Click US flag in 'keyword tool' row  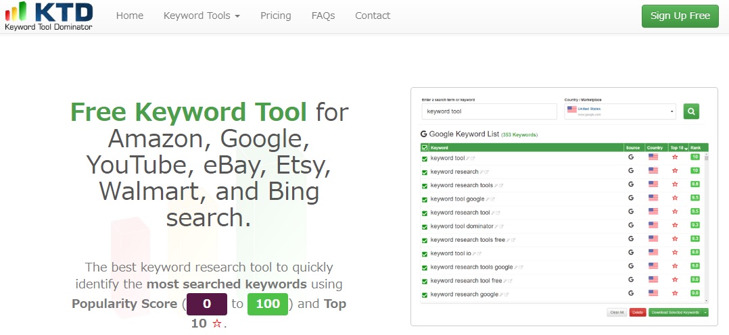653,157
